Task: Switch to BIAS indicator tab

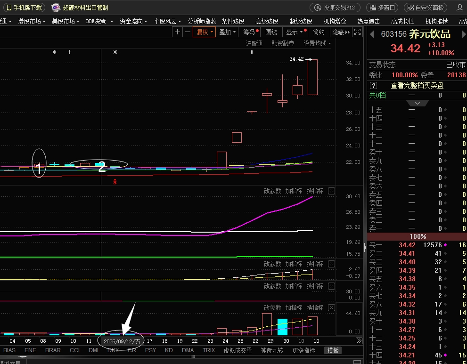Action: [x=9, y=350]
